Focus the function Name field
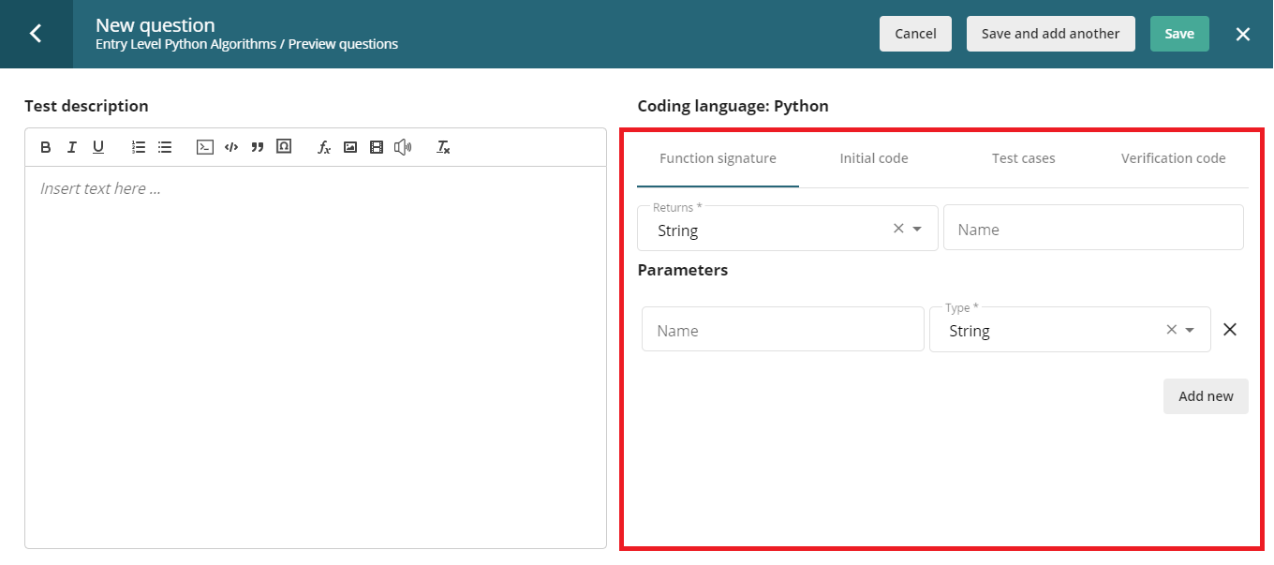1274x565 pixels. [1093, 228]
